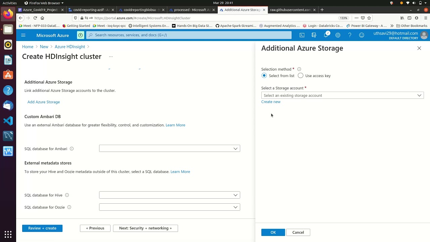The width and height of the screenshot is (430, 242).
Task: Show more bookmarks chevron in toolbar
Action: tap(392, 26)
